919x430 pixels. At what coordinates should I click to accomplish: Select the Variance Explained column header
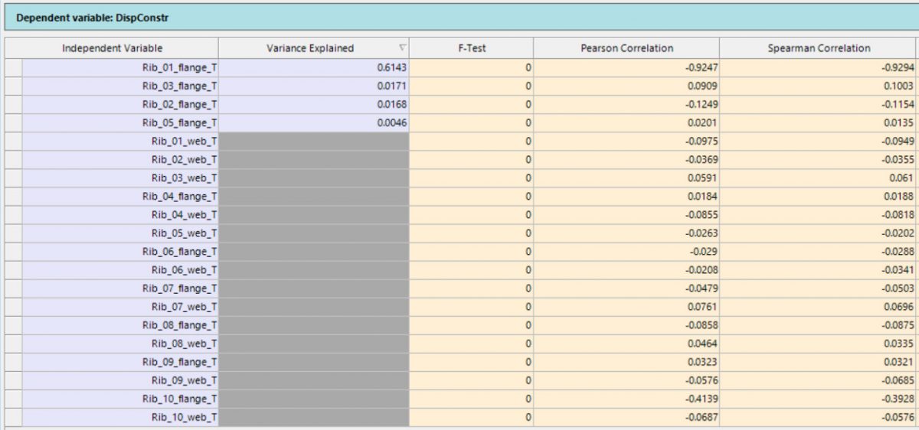coord(310,48)
